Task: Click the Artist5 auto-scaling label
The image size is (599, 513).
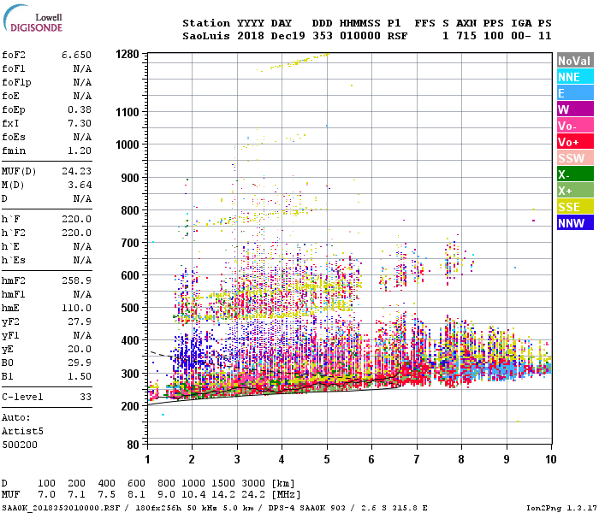Action: tap(22, 431)
